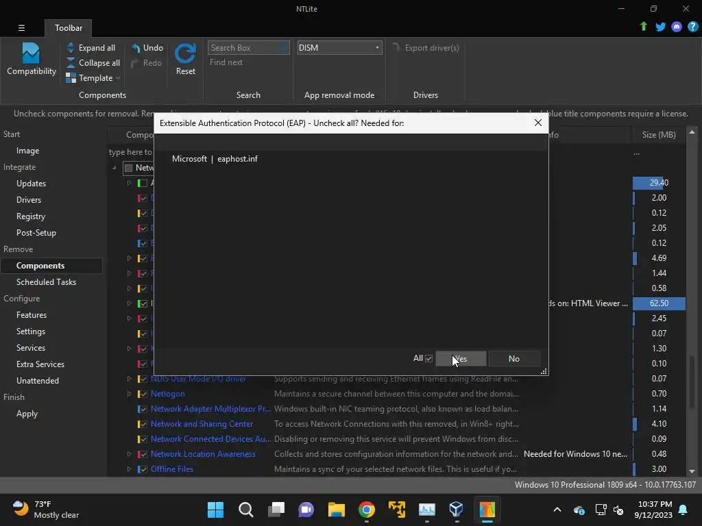702x526 pixels.
Task: Expand the Offline Files node
Action: coord(129,469)
